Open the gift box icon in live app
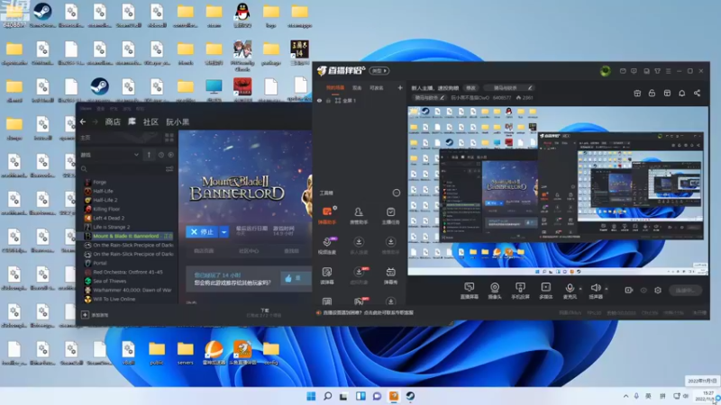This screenshot has width=721, height=405. click(x=637, y=94)
